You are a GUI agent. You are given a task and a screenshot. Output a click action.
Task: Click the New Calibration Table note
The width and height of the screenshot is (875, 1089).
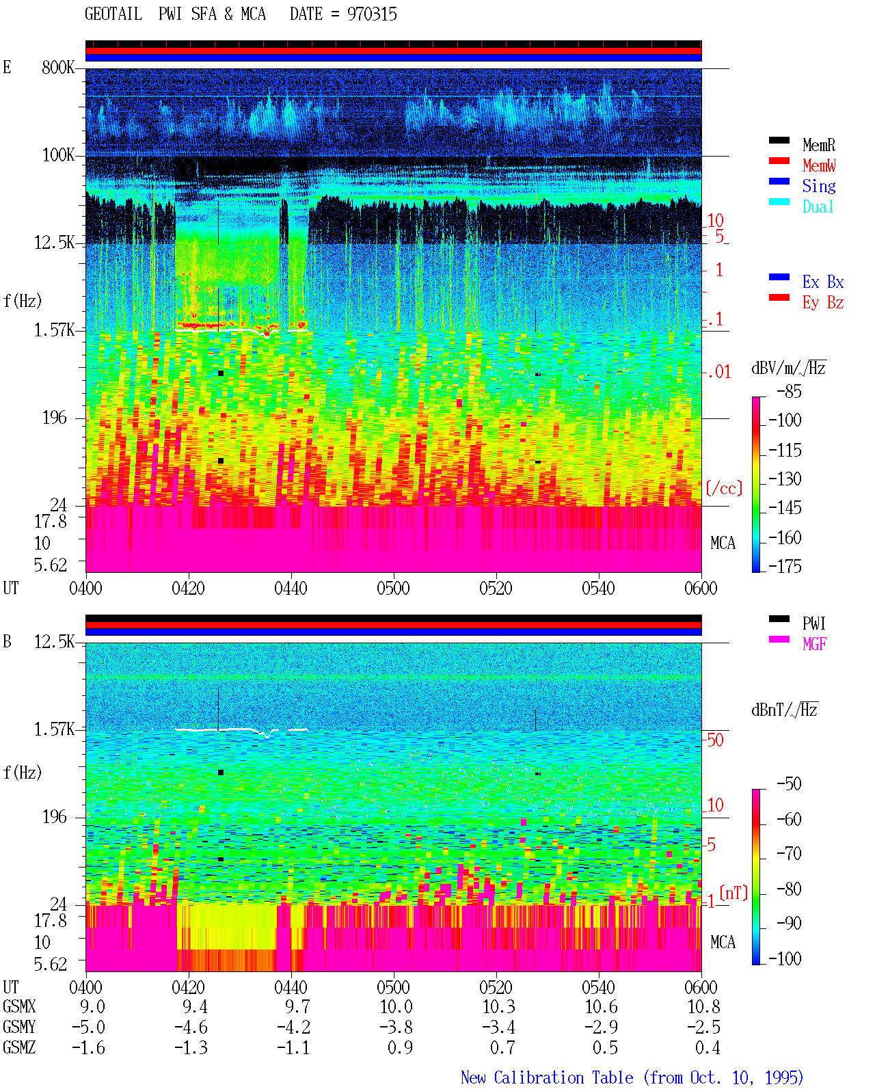(632, 1078)
